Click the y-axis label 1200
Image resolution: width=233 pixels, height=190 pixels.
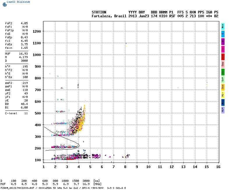pos(37,32)
